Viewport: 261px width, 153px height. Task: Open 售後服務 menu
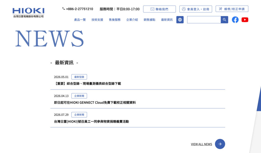point(115,20)
